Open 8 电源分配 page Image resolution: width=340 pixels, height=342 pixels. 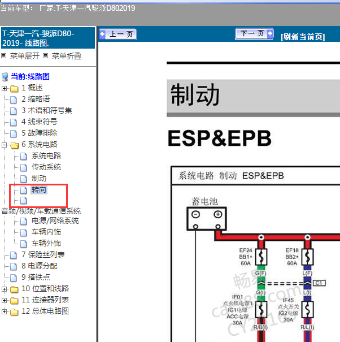[x=40, y=266]
